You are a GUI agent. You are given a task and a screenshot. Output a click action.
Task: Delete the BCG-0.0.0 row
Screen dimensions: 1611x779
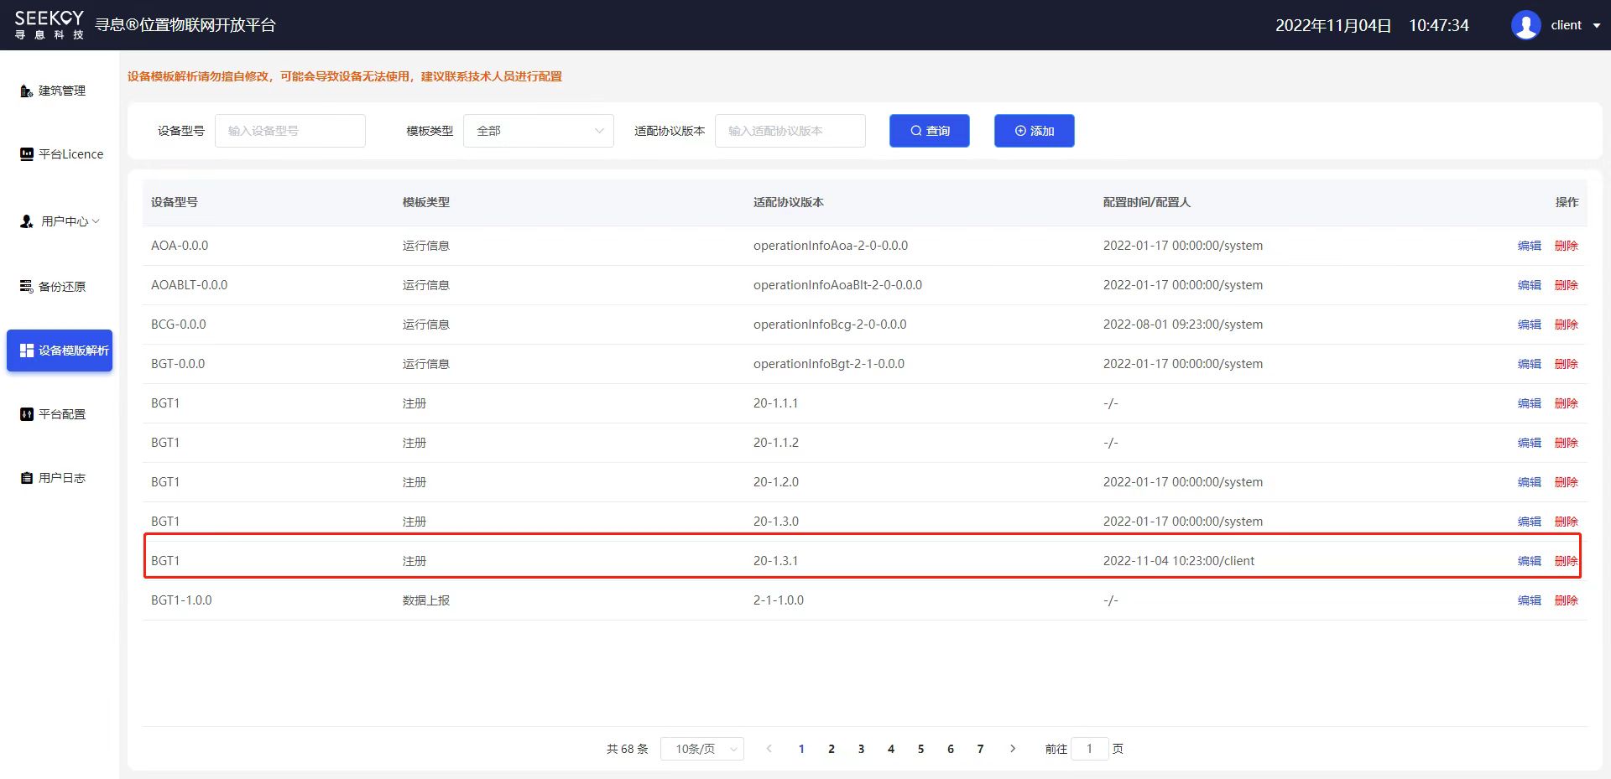tap(1567, 325)
